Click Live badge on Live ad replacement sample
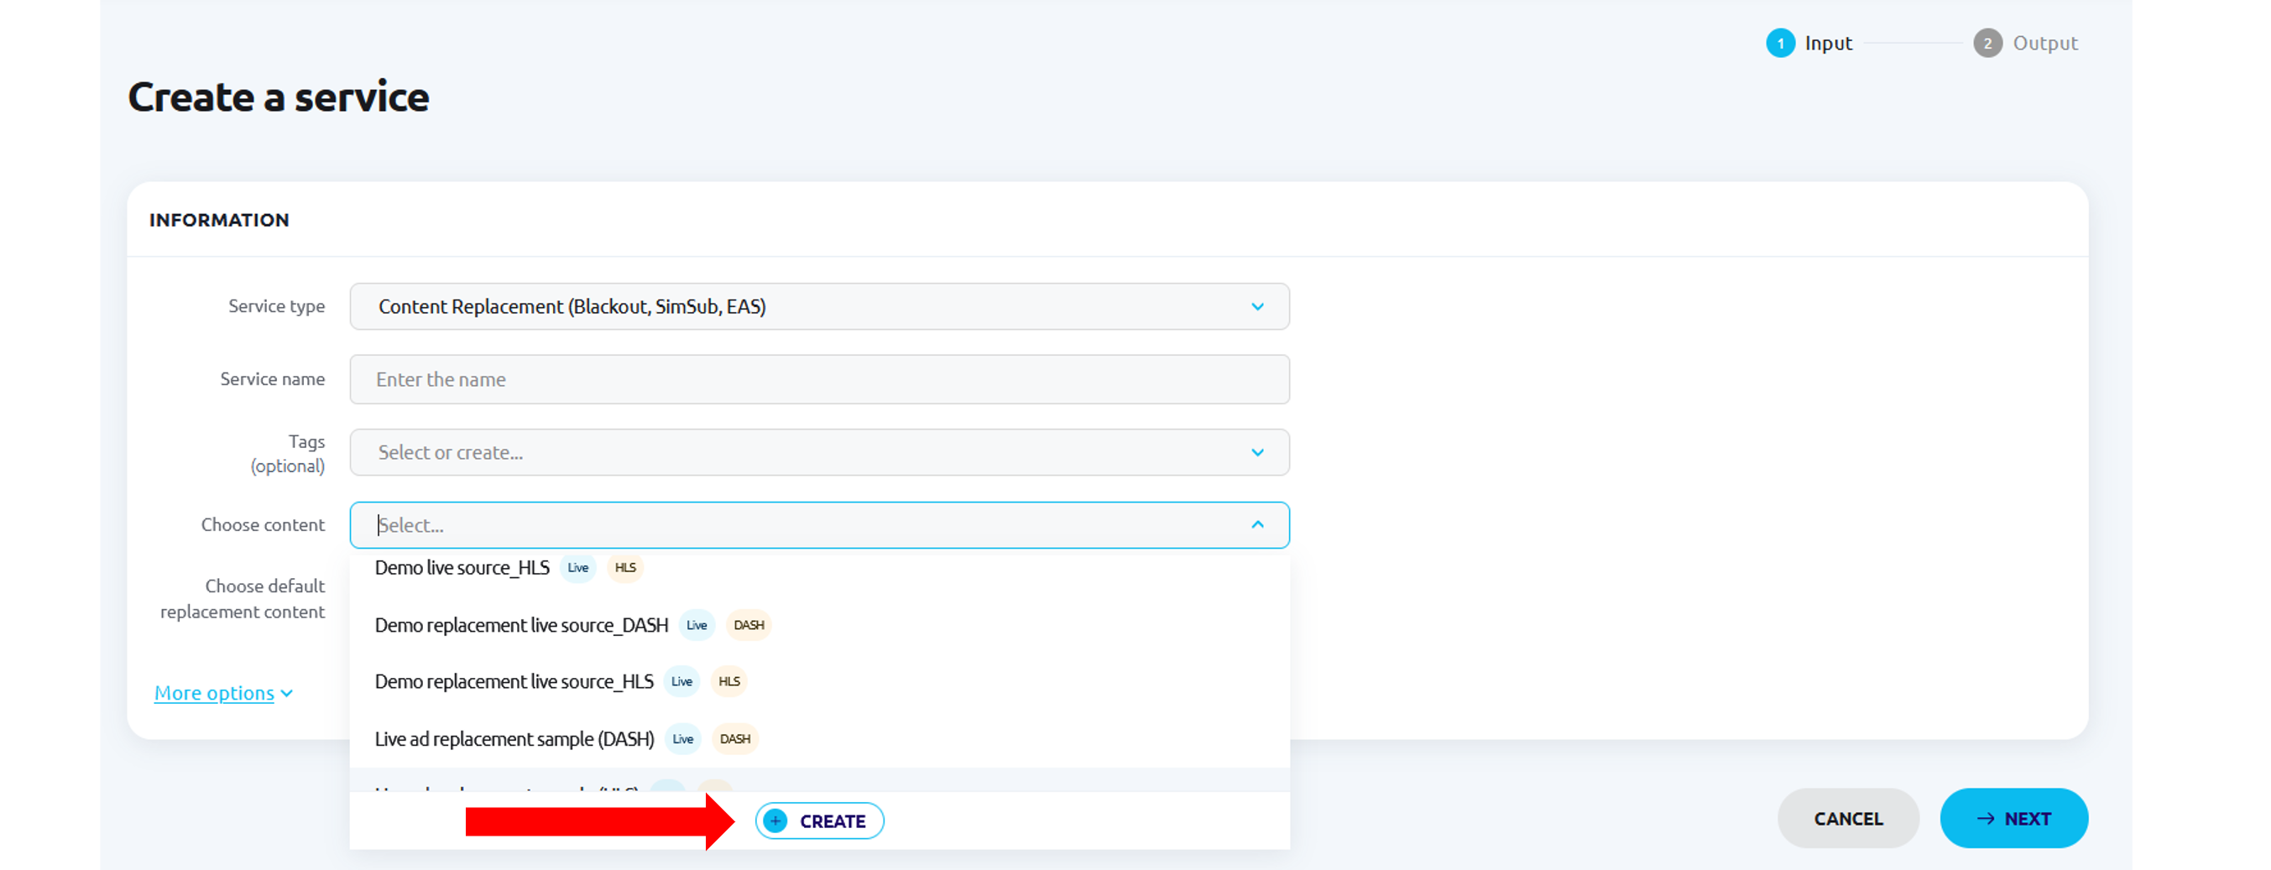2271x870 pixels. pos(683,738)
